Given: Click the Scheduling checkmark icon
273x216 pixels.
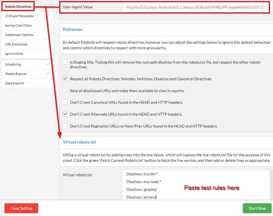Looking at the screenshot, I should pos(48,64).
